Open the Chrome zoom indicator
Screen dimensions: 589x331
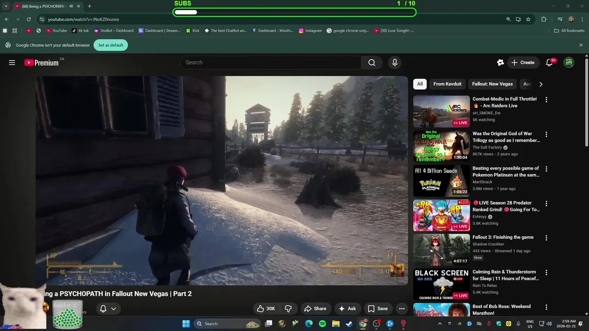(508, 19)
